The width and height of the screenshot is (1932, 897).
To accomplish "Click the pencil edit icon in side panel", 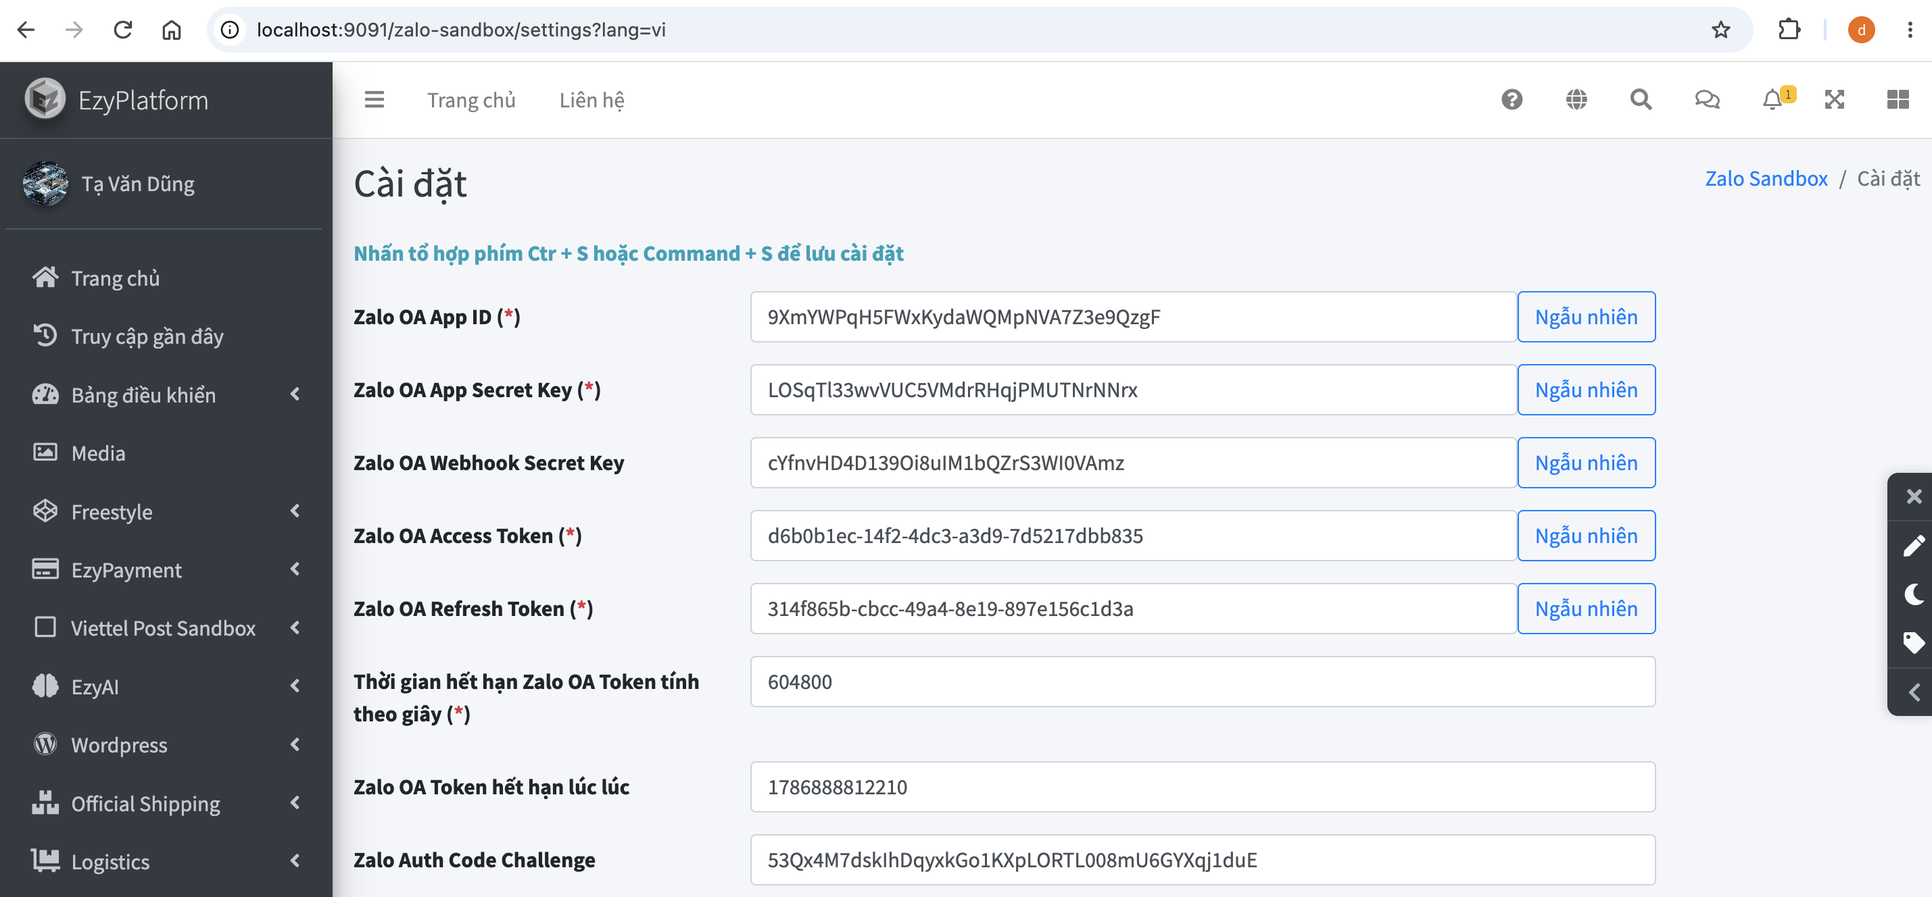I will click(1914, 546).
